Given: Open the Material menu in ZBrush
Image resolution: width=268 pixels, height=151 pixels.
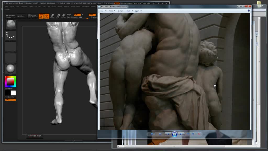Looking at the screenshot, I should (66, 7).
